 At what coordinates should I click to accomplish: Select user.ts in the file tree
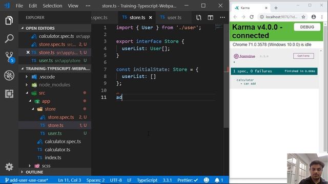coord(55,133)
